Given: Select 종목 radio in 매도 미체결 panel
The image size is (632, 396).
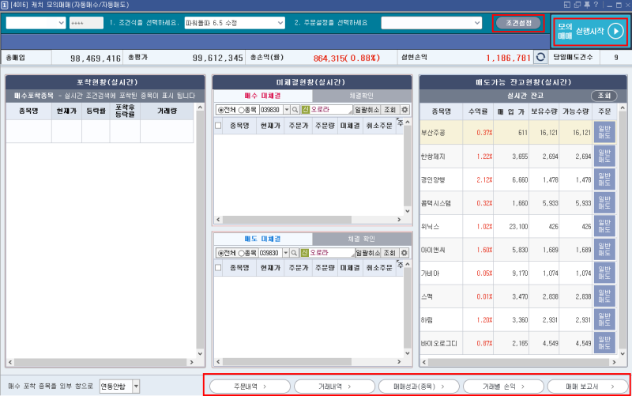Looking at the screenshot, I should pos(241,253).
